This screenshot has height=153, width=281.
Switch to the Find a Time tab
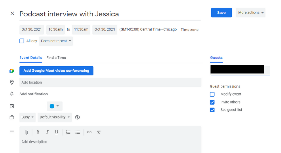56,58
